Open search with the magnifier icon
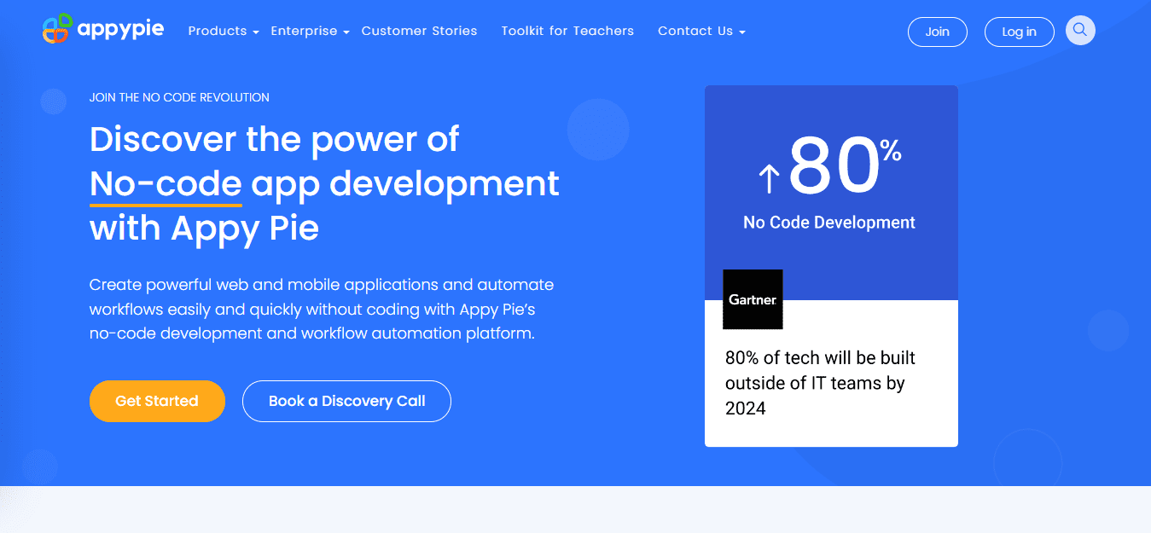1151x533 pixels. [1080, 31]
